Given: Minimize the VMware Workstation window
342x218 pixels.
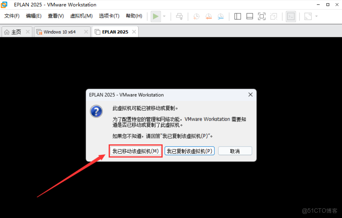Looking at the screenshot, I should 318,4.
